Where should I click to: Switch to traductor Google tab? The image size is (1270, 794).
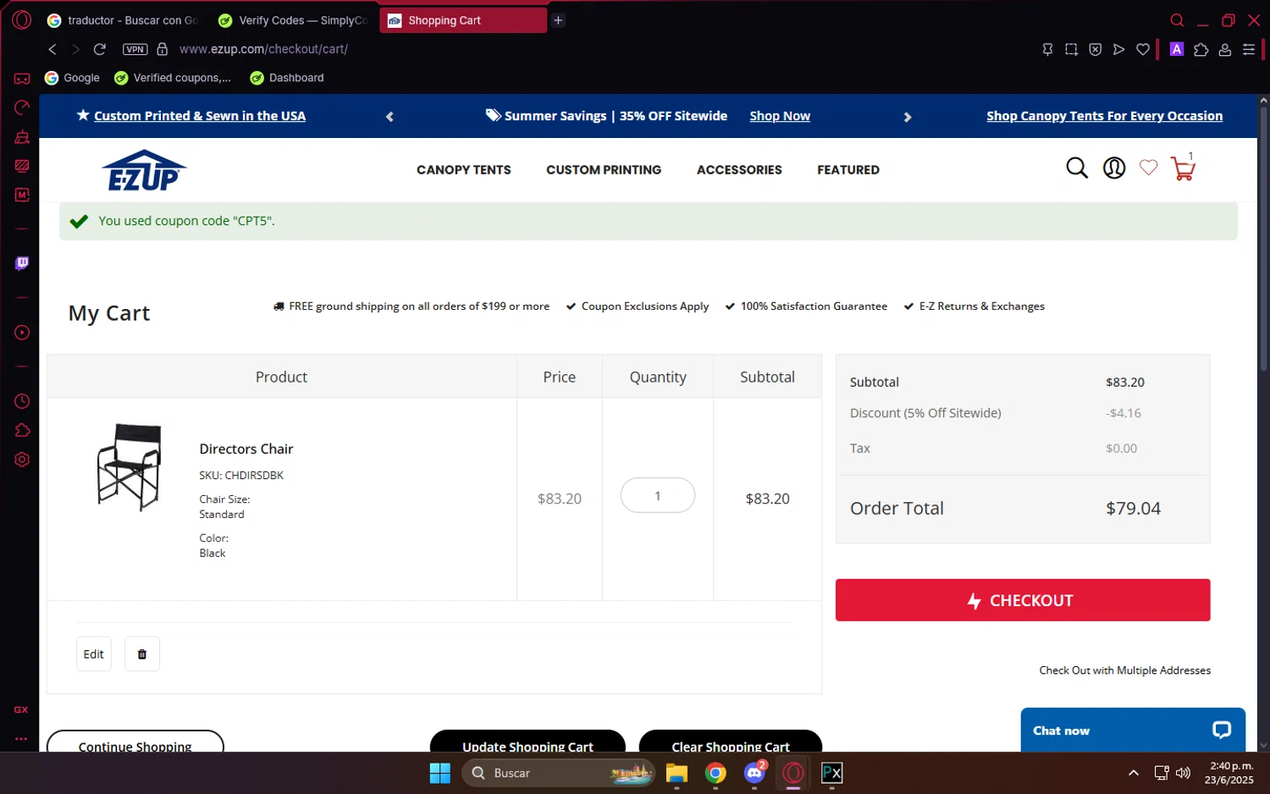click(x=122, y=20)
